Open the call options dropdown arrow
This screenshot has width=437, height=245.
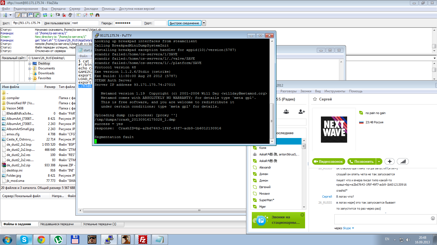379,162
